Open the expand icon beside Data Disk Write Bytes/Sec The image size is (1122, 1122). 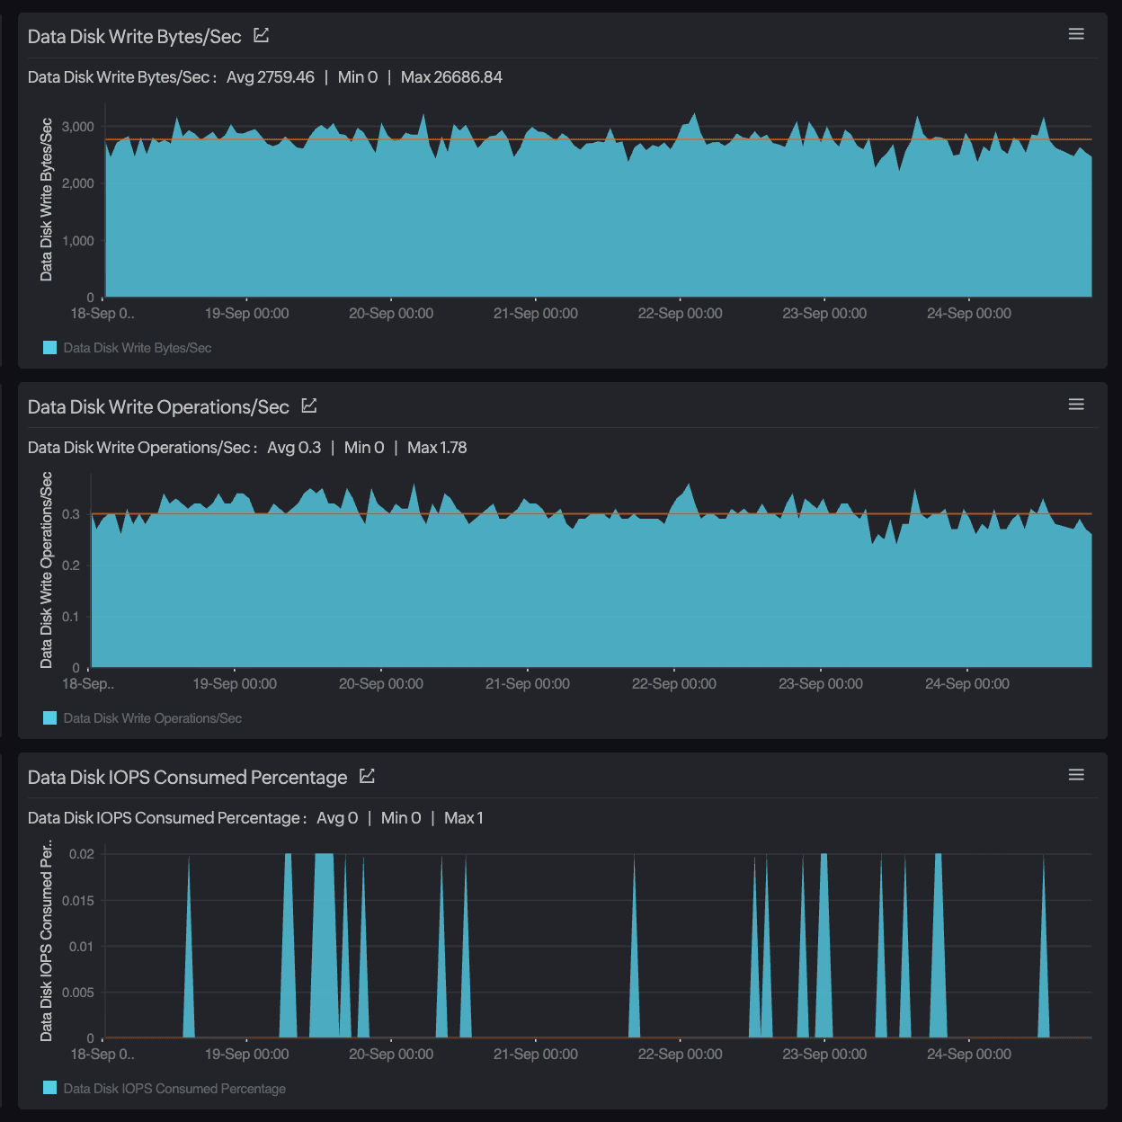[x=261, y=34]
